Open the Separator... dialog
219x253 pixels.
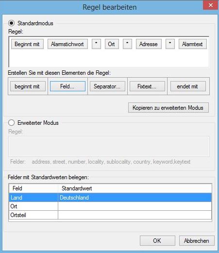click(107, 86)
